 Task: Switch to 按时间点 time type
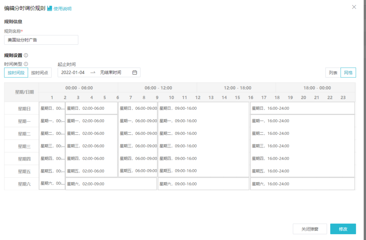pos(40,72)
